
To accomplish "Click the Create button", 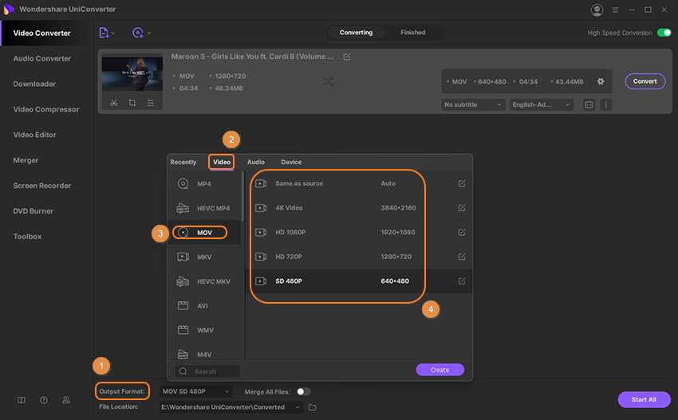I will tap(440, 370).
